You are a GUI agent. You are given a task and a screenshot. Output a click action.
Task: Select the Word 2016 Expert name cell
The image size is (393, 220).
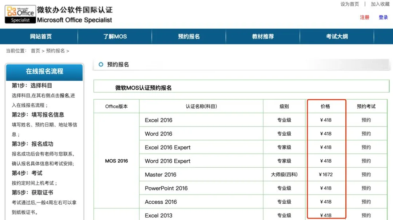[x=201, y=161]
